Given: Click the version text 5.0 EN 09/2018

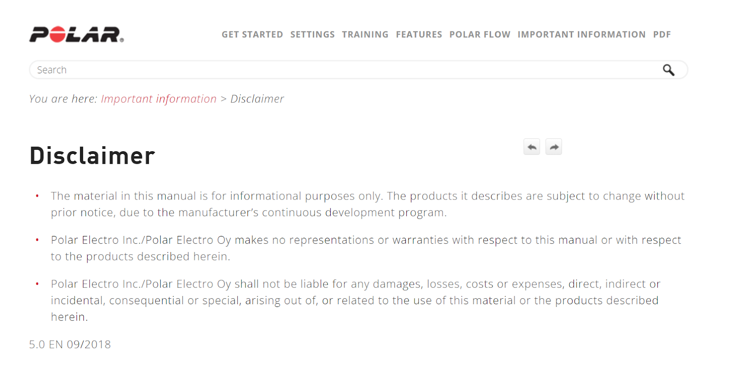Looking at the screenshot, I should (70, 344).
